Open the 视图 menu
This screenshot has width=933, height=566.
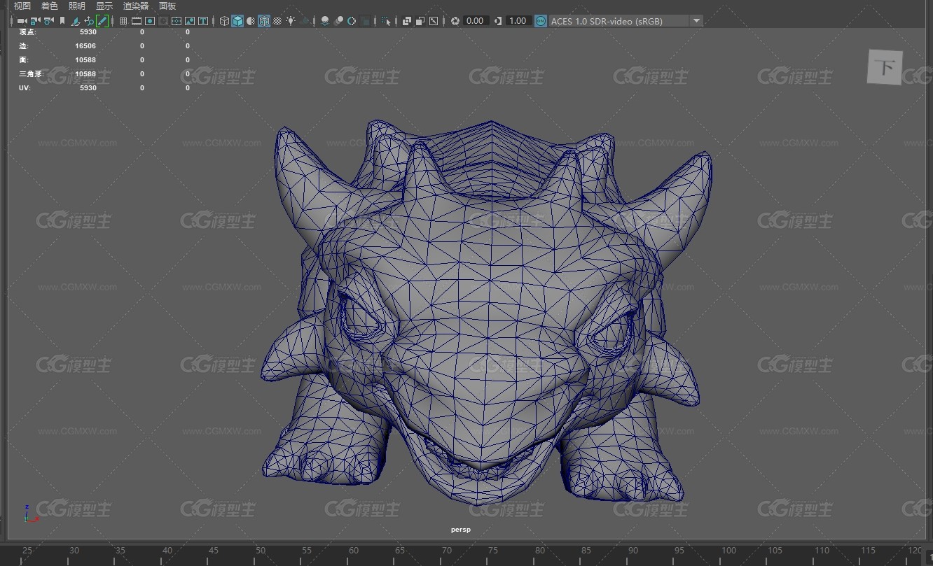coord(22,6)
